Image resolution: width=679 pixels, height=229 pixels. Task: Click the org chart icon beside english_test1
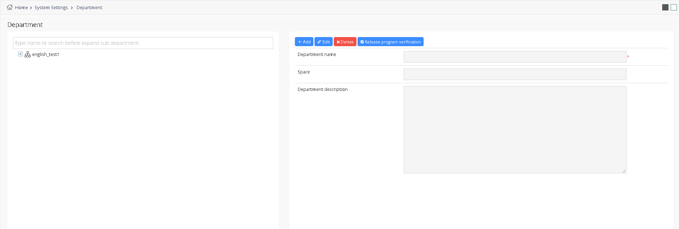[28, 55]
